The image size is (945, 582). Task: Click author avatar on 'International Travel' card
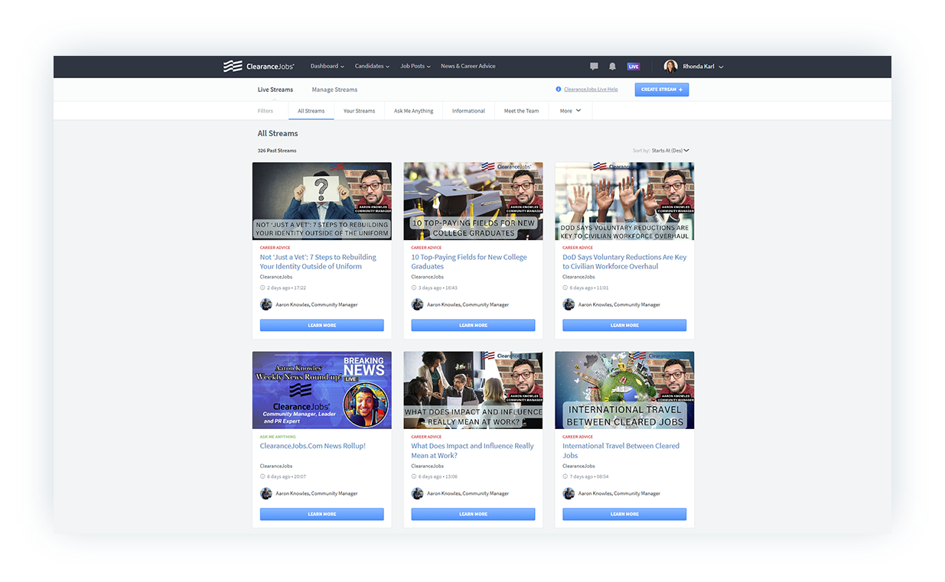(569, 493)
